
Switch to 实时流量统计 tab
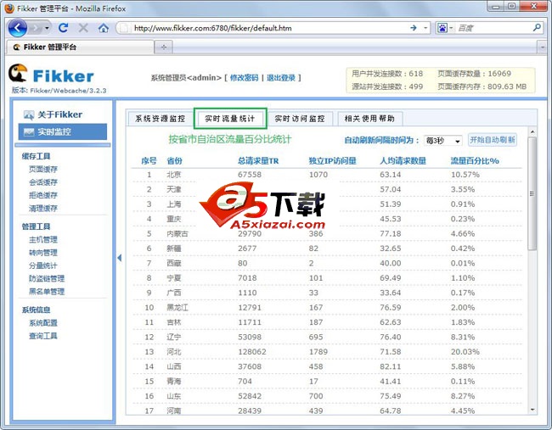coord(230,119)
